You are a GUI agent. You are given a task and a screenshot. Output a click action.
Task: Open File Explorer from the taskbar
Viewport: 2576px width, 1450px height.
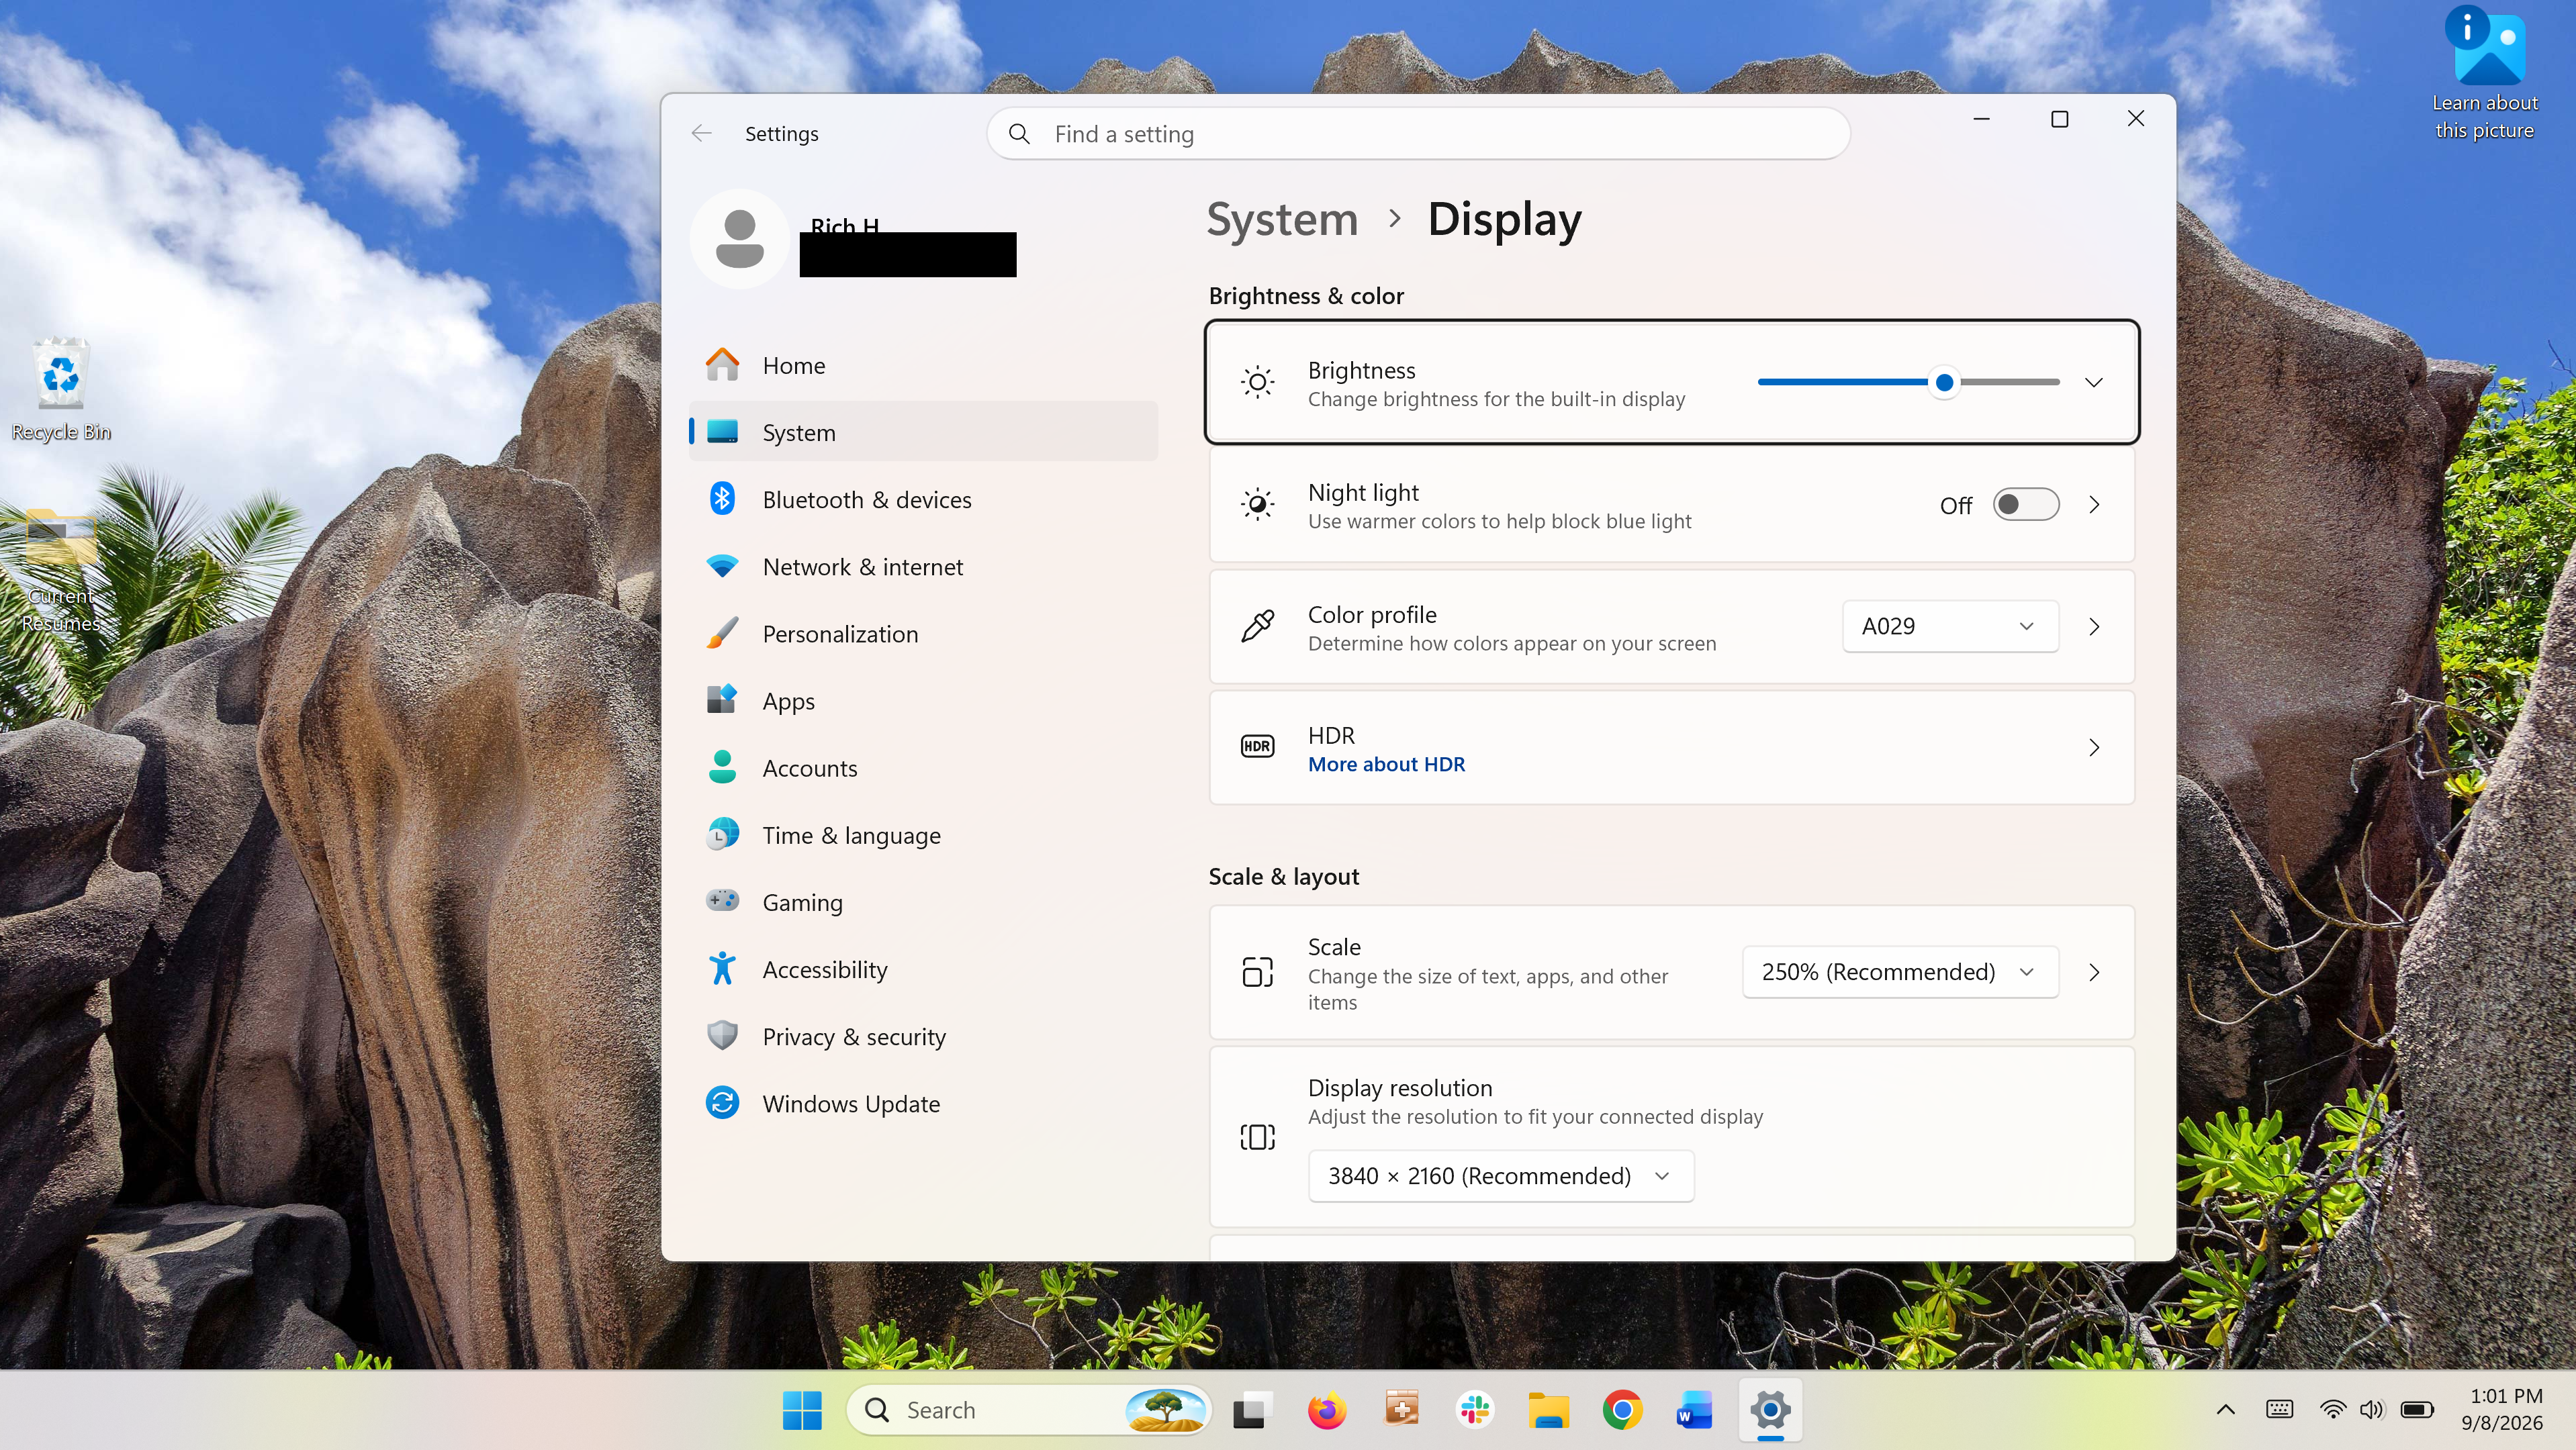point(1548,1411)
